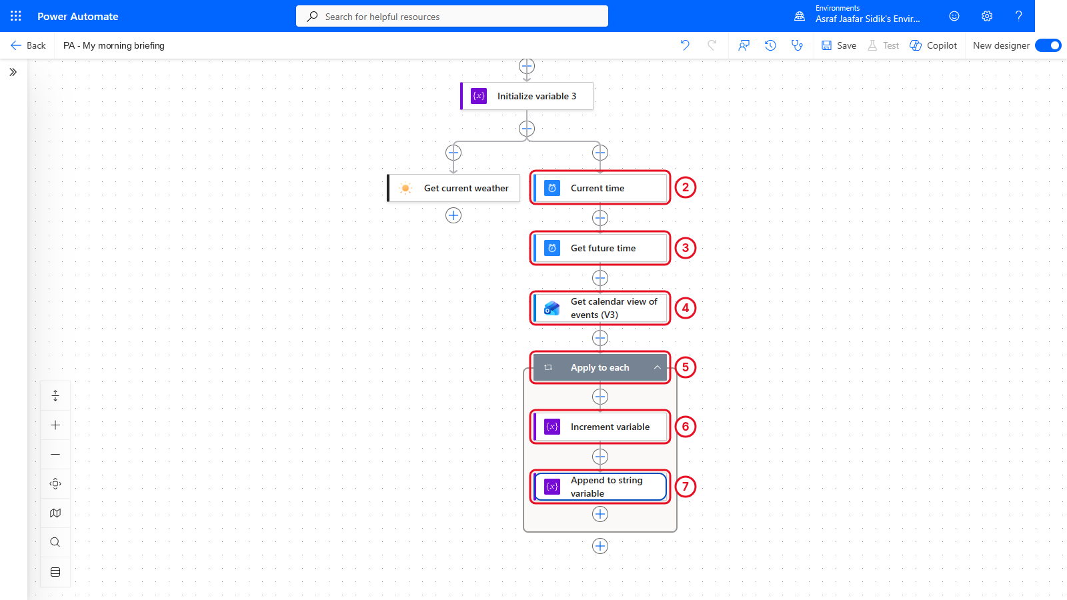Click the collapse/expand vertical arrows control
Screen dimensions: 1067x600
click(55, 396)
